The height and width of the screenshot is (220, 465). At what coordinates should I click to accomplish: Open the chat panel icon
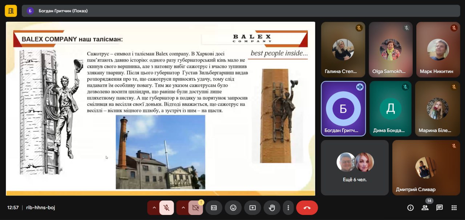click(x=440, y=208)
